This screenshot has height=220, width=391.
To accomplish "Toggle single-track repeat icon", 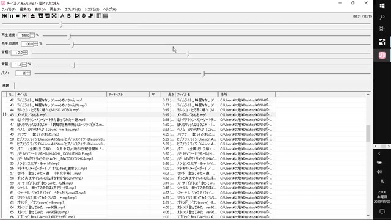I will (41, 16).
